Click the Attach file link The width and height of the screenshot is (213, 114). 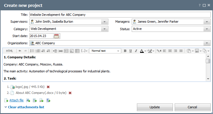coord(16,100)
